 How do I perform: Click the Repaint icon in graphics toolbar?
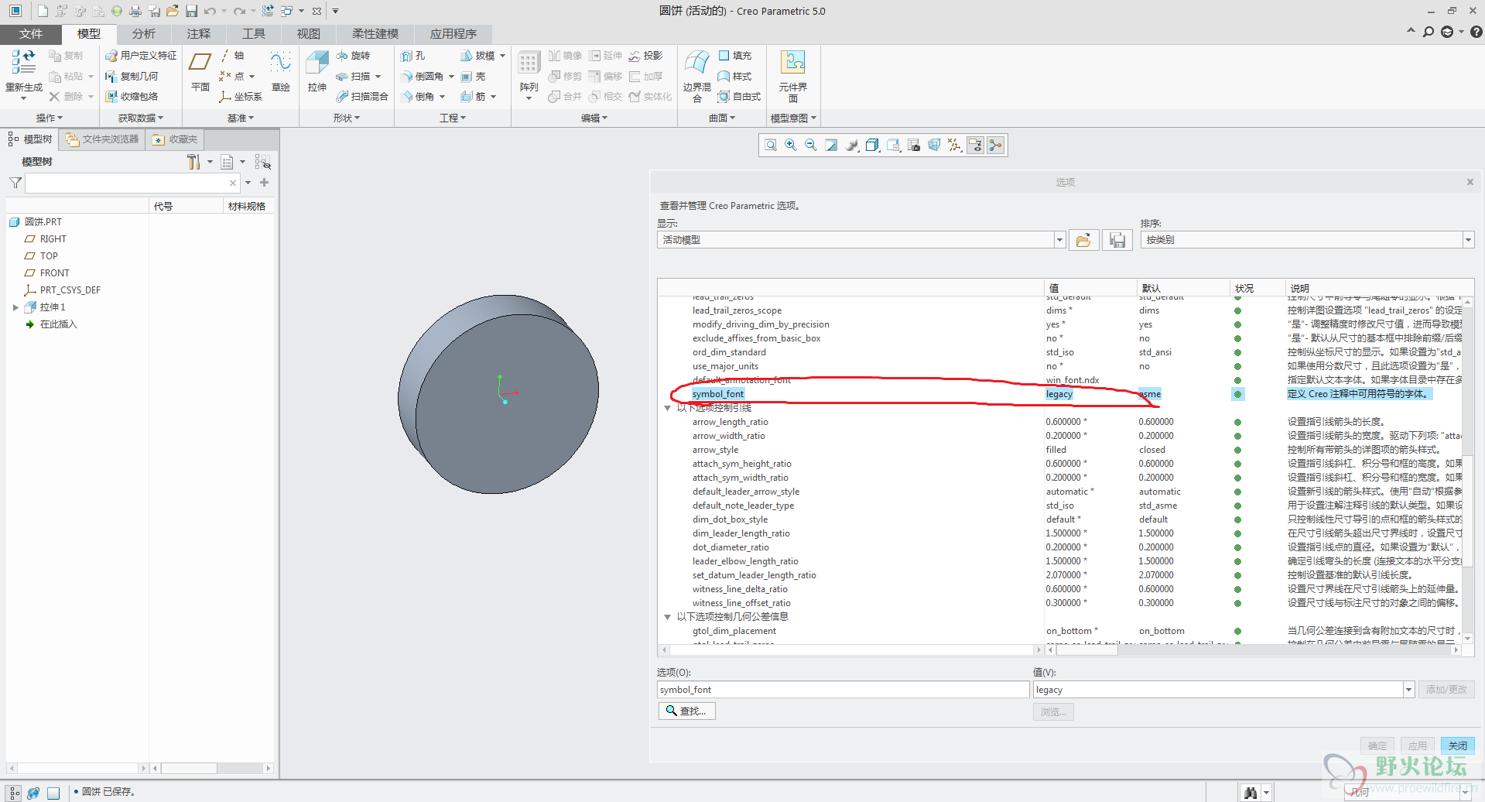[x=831, y=145]
